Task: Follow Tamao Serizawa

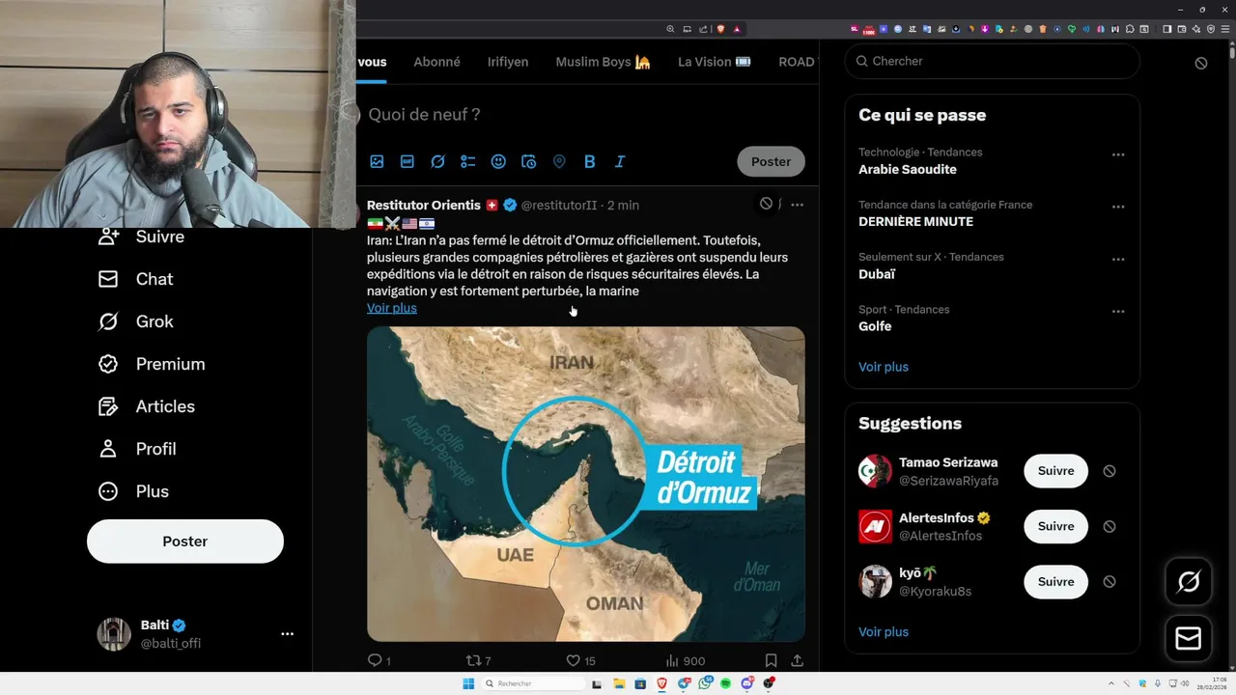Action: click(1055, 471)
